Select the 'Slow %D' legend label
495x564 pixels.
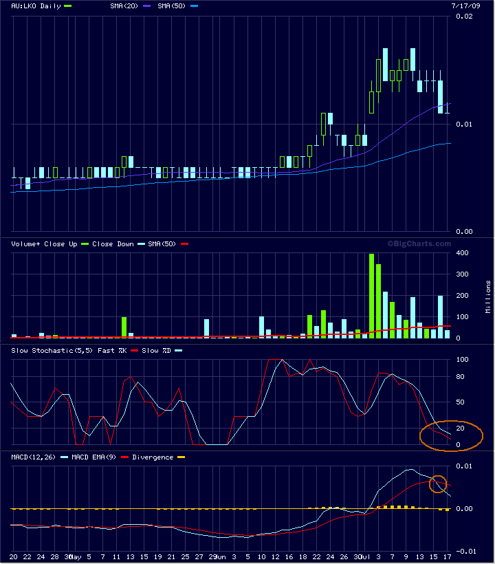pyautogui.click(x=156, y=350)
